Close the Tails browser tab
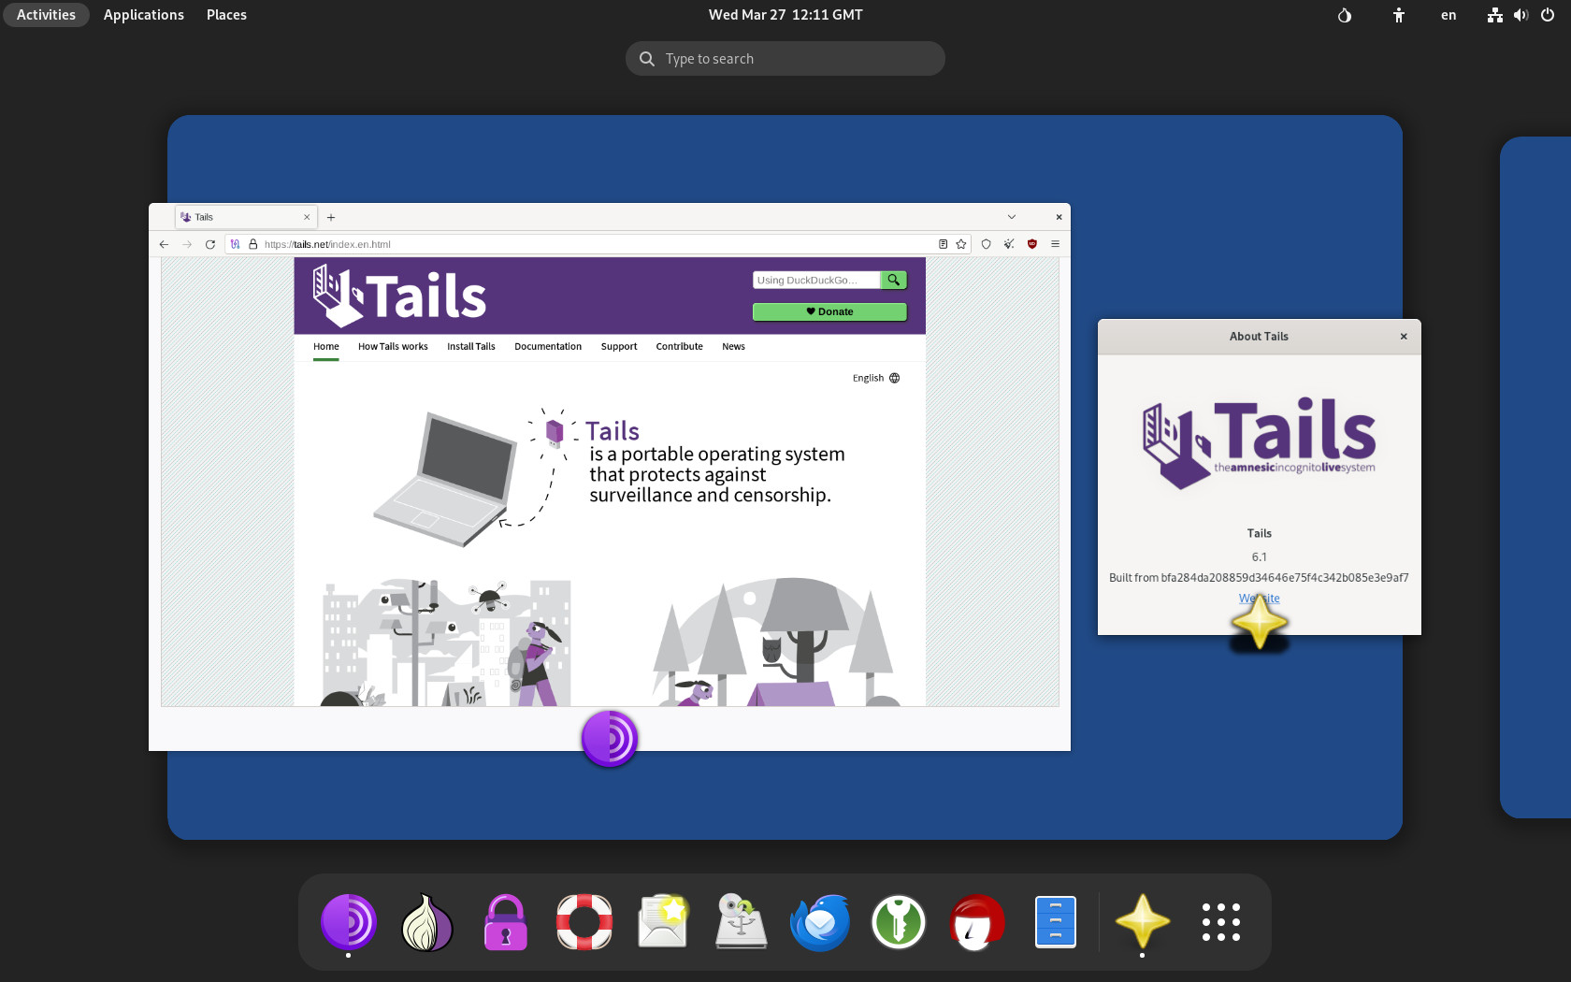The width and height of the screenshot is (1571, 982). click(x=307, y=217)
